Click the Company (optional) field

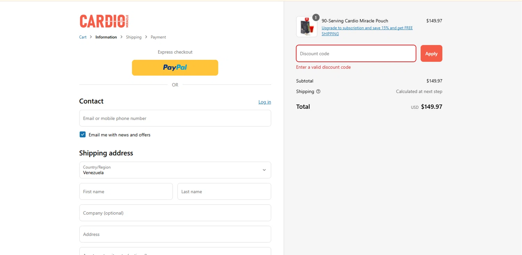pos(175,213)
